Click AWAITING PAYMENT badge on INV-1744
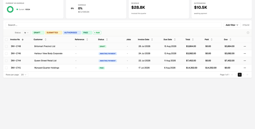255x129 pixels. (x=108, y=61)
